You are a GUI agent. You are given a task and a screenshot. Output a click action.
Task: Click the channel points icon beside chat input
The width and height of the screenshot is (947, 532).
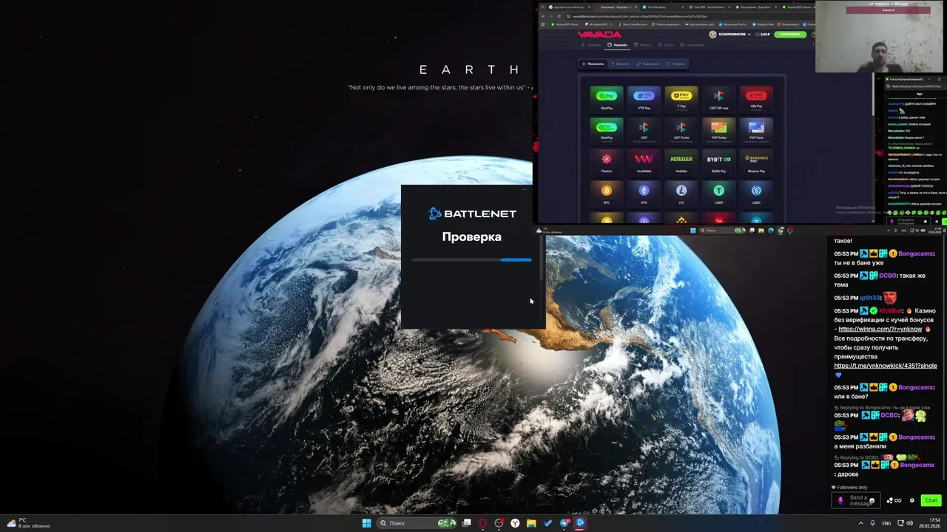(890, 500)
